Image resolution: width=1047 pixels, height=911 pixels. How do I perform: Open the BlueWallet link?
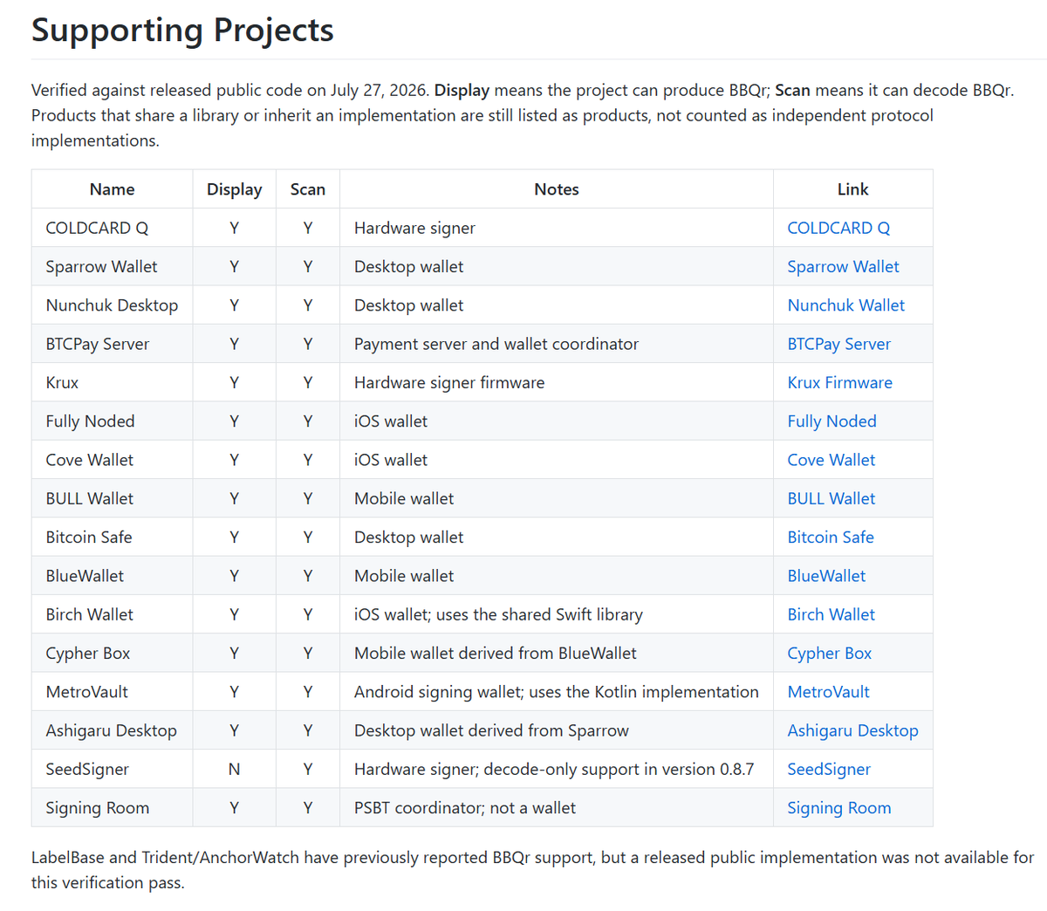tap(826, 576)
